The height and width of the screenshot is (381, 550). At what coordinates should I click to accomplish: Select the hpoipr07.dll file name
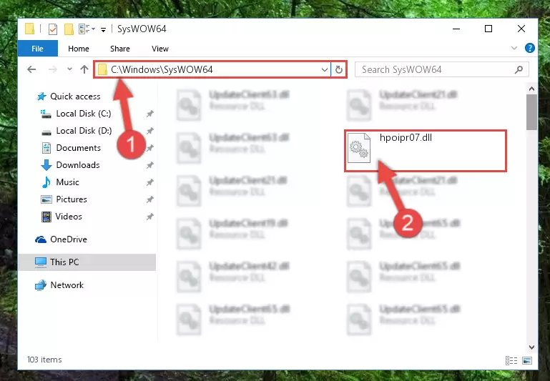(406, 138)
